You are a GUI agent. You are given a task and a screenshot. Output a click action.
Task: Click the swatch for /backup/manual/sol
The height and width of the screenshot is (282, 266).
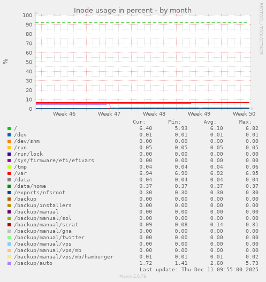click(x=9, y=218)
